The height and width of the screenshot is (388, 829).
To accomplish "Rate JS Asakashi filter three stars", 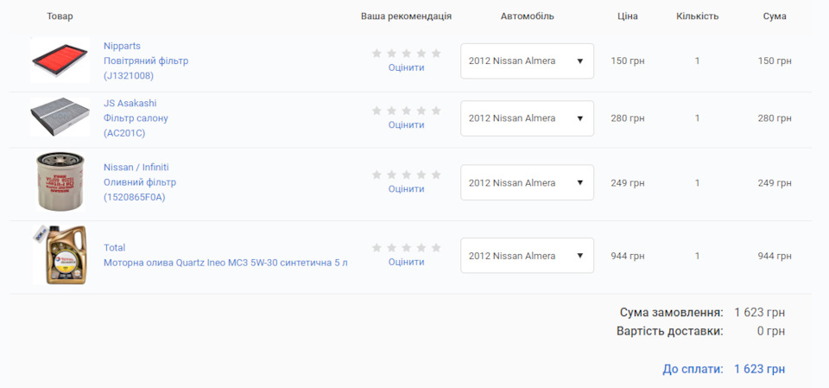I will [406, 111].
